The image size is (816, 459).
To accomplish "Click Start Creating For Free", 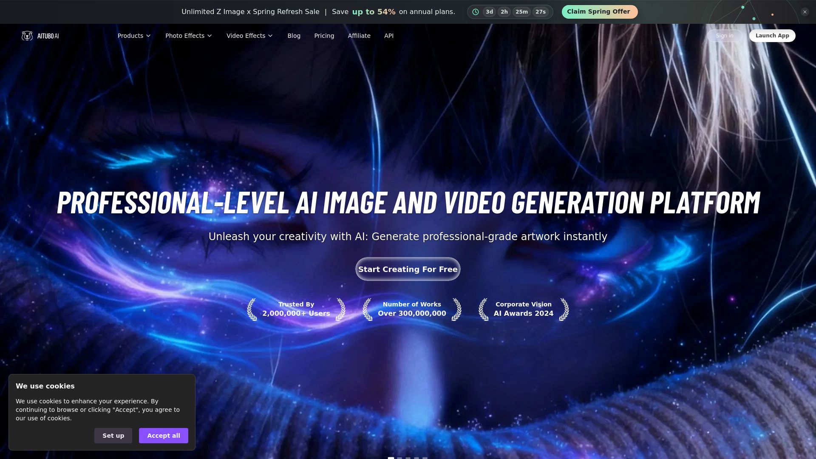I will (x=408, y=269).
